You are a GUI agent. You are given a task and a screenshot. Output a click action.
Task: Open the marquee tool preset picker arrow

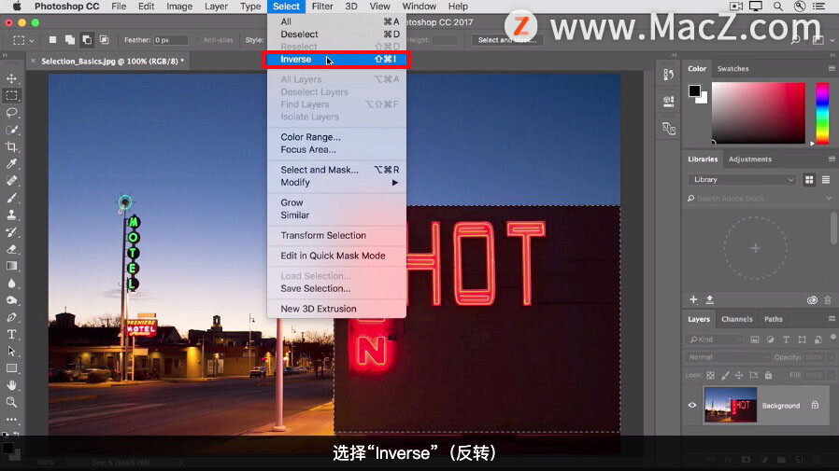pos(32,41)
